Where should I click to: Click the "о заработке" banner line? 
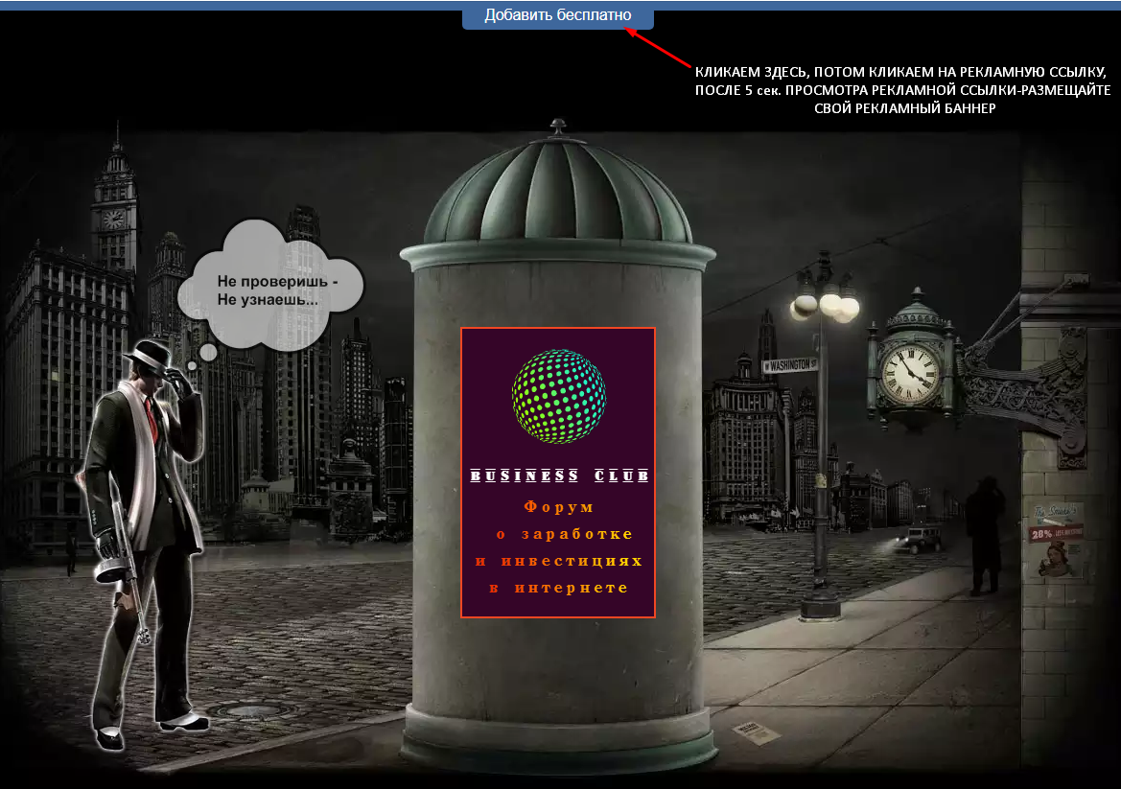(565, 534)
